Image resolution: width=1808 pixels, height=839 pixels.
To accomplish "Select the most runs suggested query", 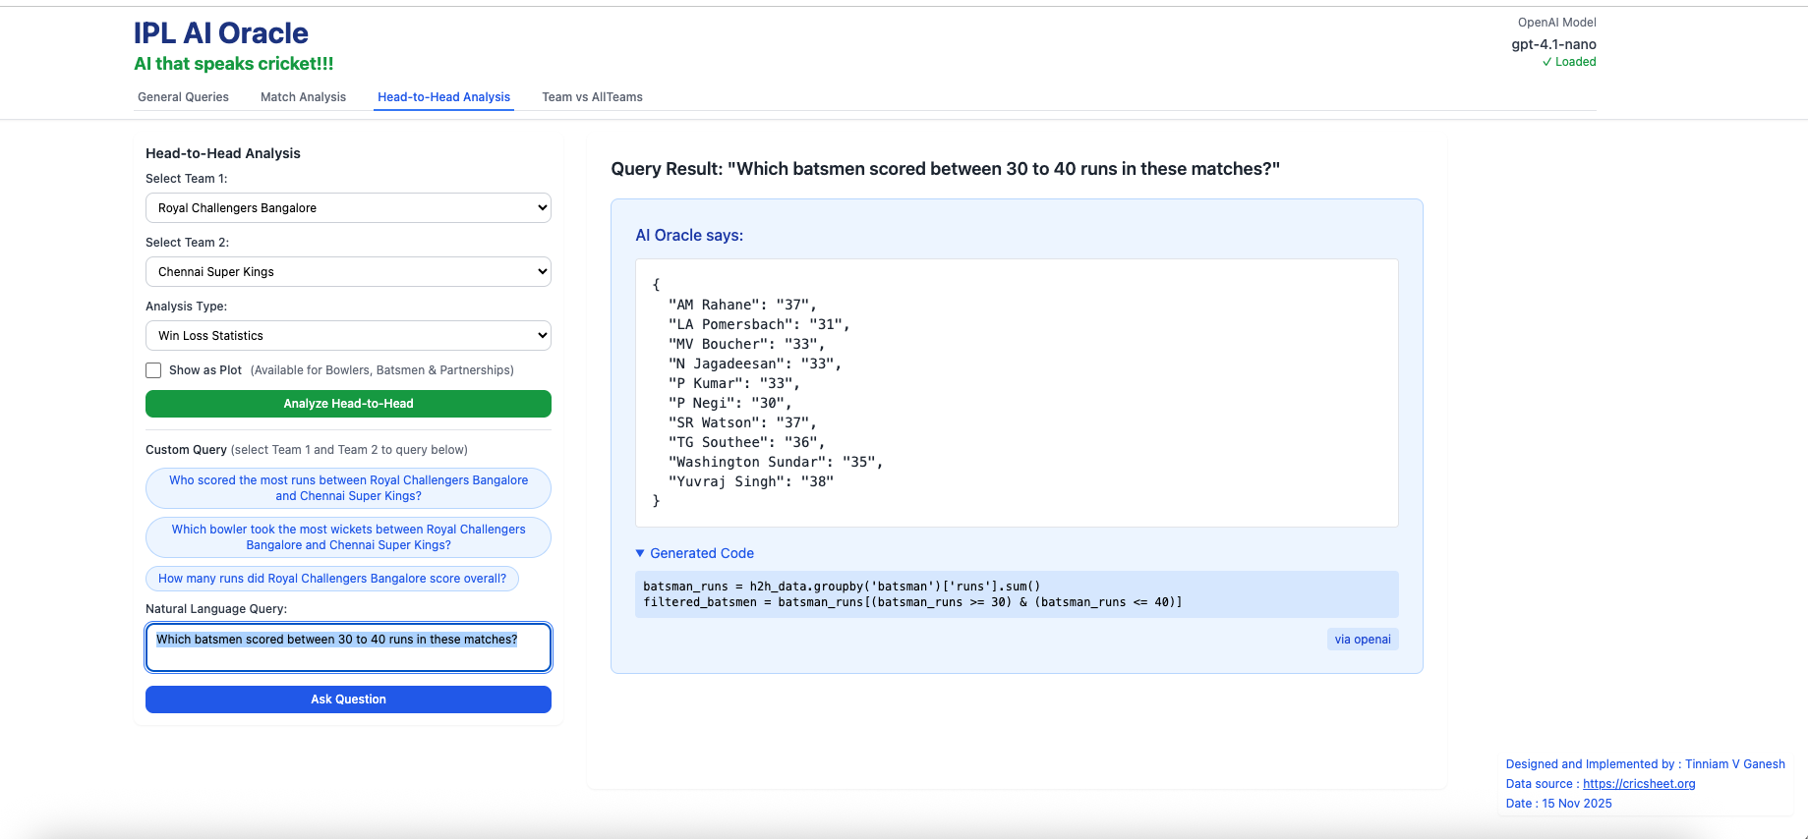I will point(348,488).
